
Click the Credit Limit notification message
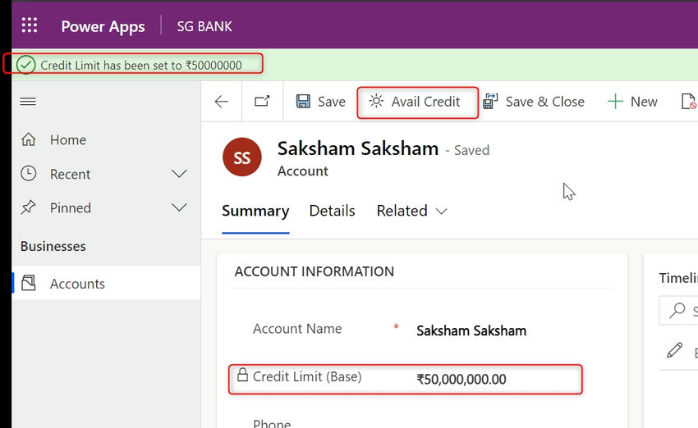(x=141, y=66)
